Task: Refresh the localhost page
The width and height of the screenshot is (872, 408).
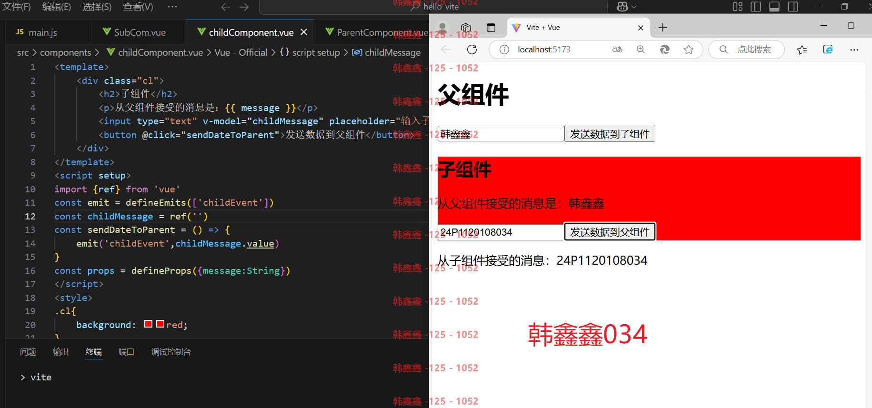Action: (x=472, y=50)
